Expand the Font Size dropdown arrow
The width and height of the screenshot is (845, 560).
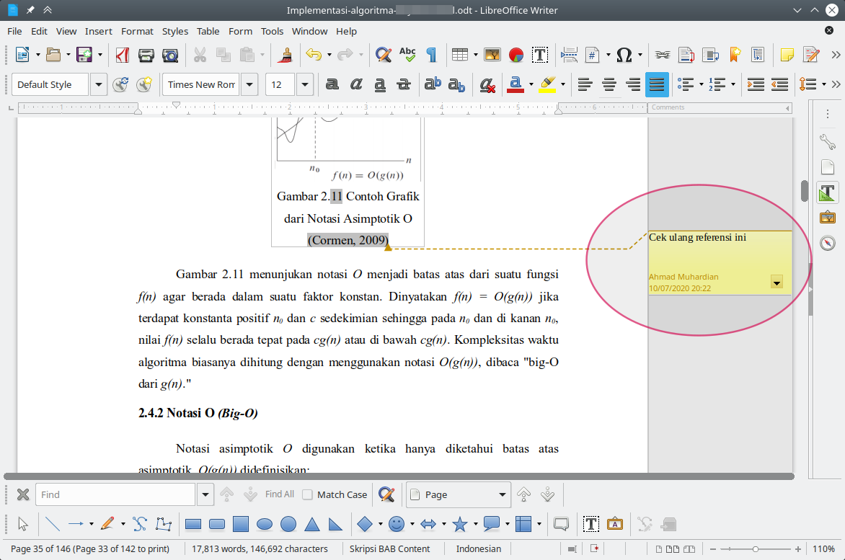304,84
